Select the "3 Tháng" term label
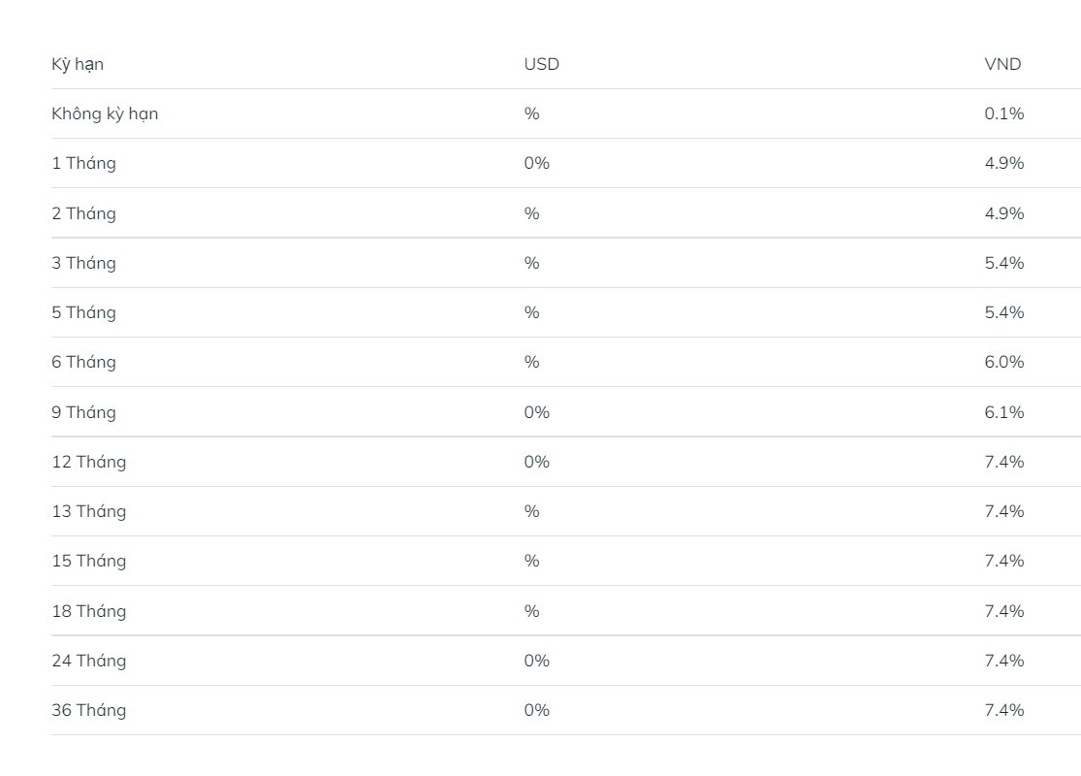The height and width of the screenshot is (776, 1081). tap(83, 263)
